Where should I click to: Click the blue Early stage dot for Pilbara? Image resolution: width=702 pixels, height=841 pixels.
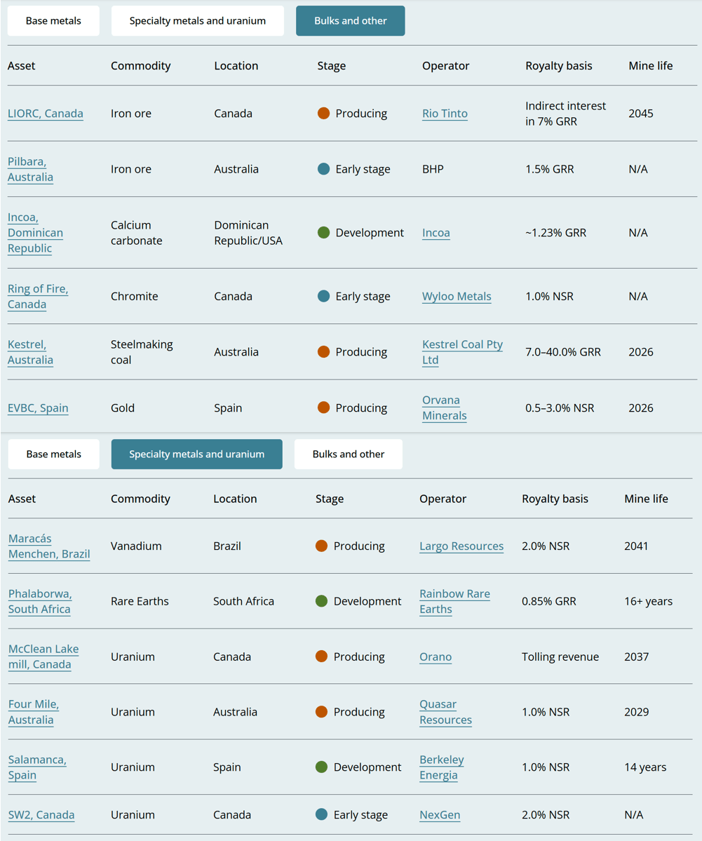point(323,169)
